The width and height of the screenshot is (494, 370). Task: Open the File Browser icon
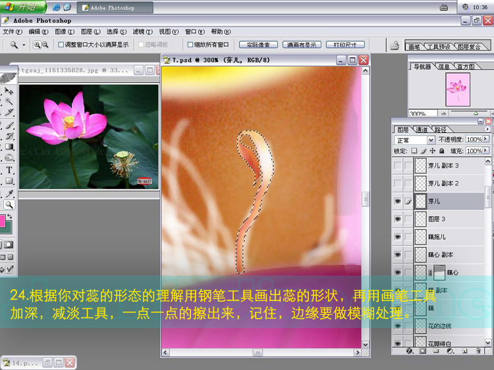pyautogui.click(x=395, y=45)
